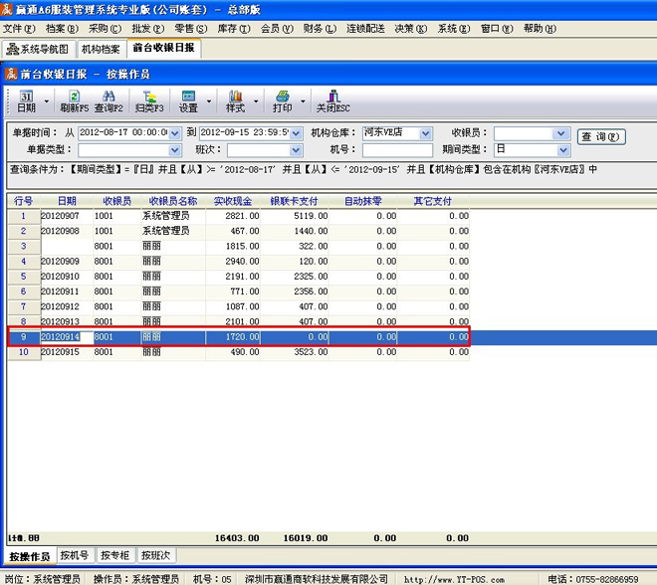Open the 批发(P) menu
The height and width of the screenshot is (585, 657).
[148, 29]
